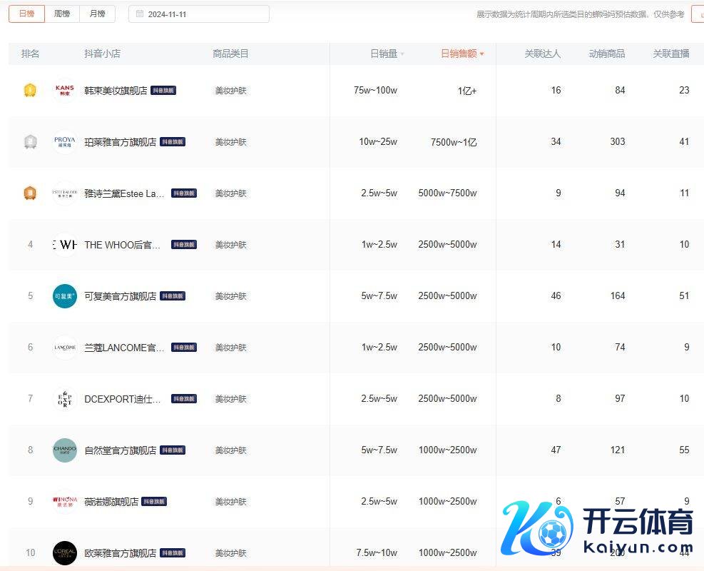
Task: Click the 1亿+ sales value for 韩束
Action: (x=467, y=91)
